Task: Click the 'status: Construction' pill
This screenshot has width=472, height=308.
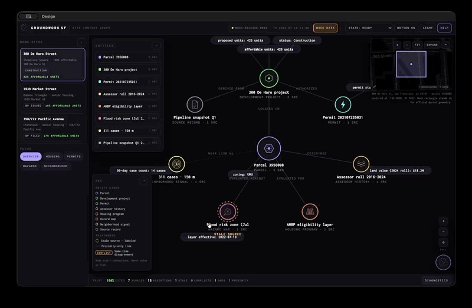Action: click(x=297, y=40)
